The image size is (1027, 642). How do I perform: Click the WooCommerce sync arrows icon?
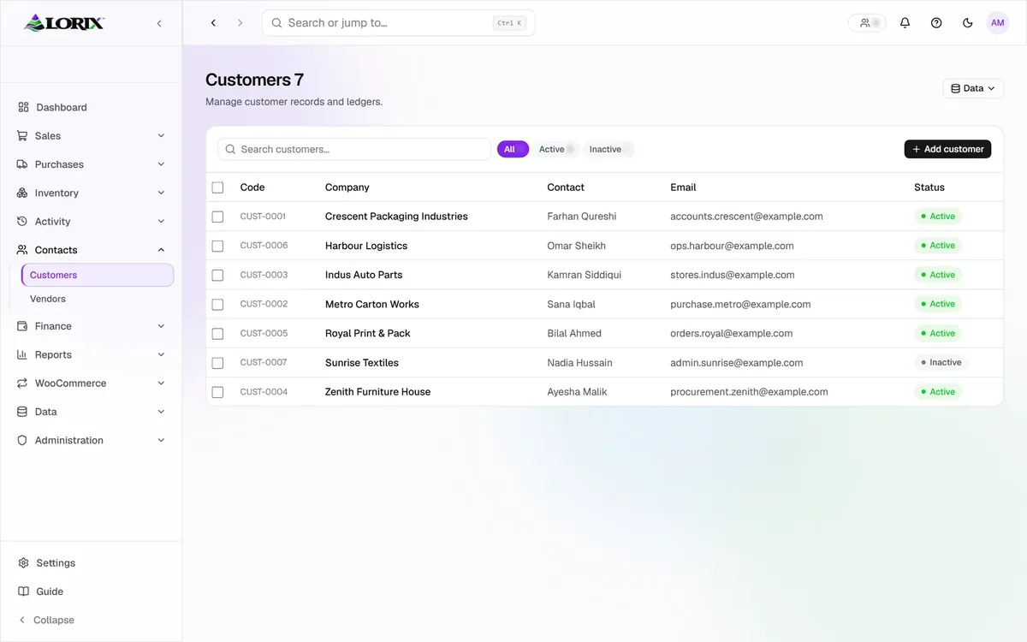pos(22,383)
